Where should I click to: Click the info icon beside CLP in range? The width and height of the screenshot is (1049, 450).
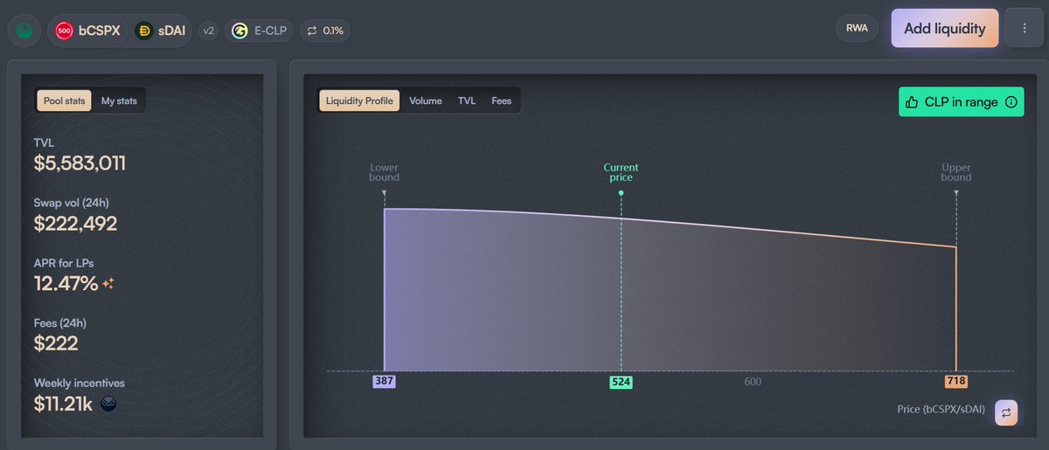(x=1011, y=102)
